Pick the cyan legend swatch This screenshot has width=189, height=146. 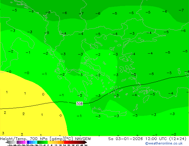point(36,142)
